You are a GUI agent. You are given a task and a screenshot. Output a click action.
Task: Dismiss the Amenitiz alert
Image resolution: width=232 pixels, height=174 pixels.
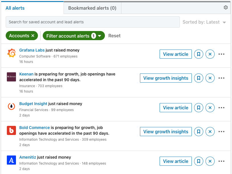pos(210,161)
